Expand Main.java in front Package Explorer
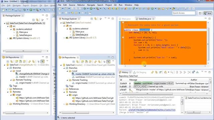 point(71,32)
